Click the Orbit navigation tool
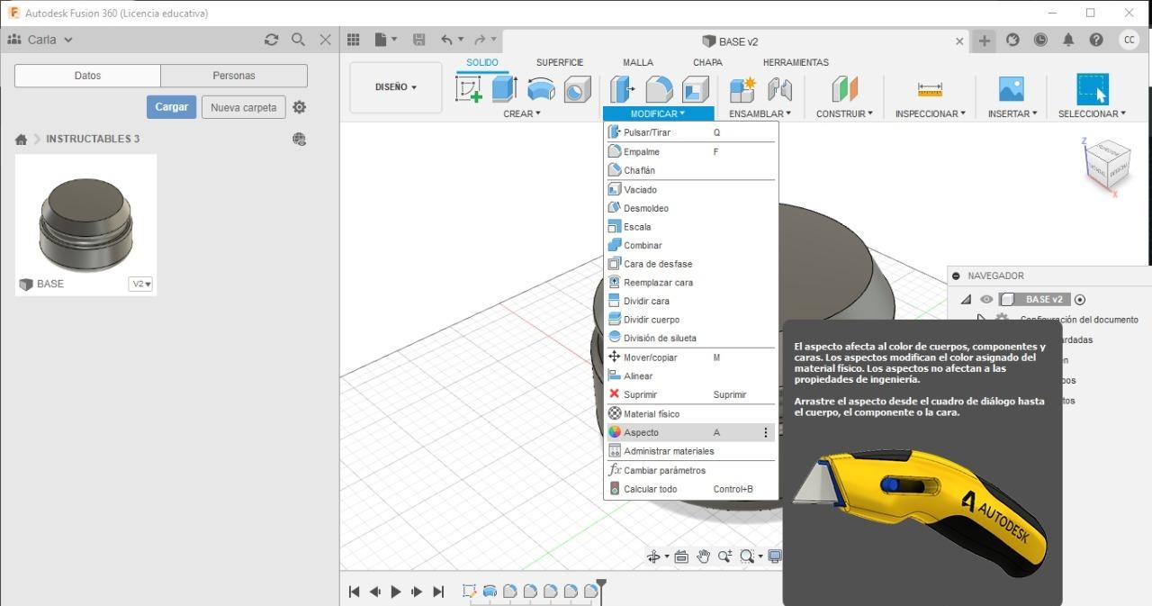This screenshot has height=606, width=1152. [x=654, y=556]
